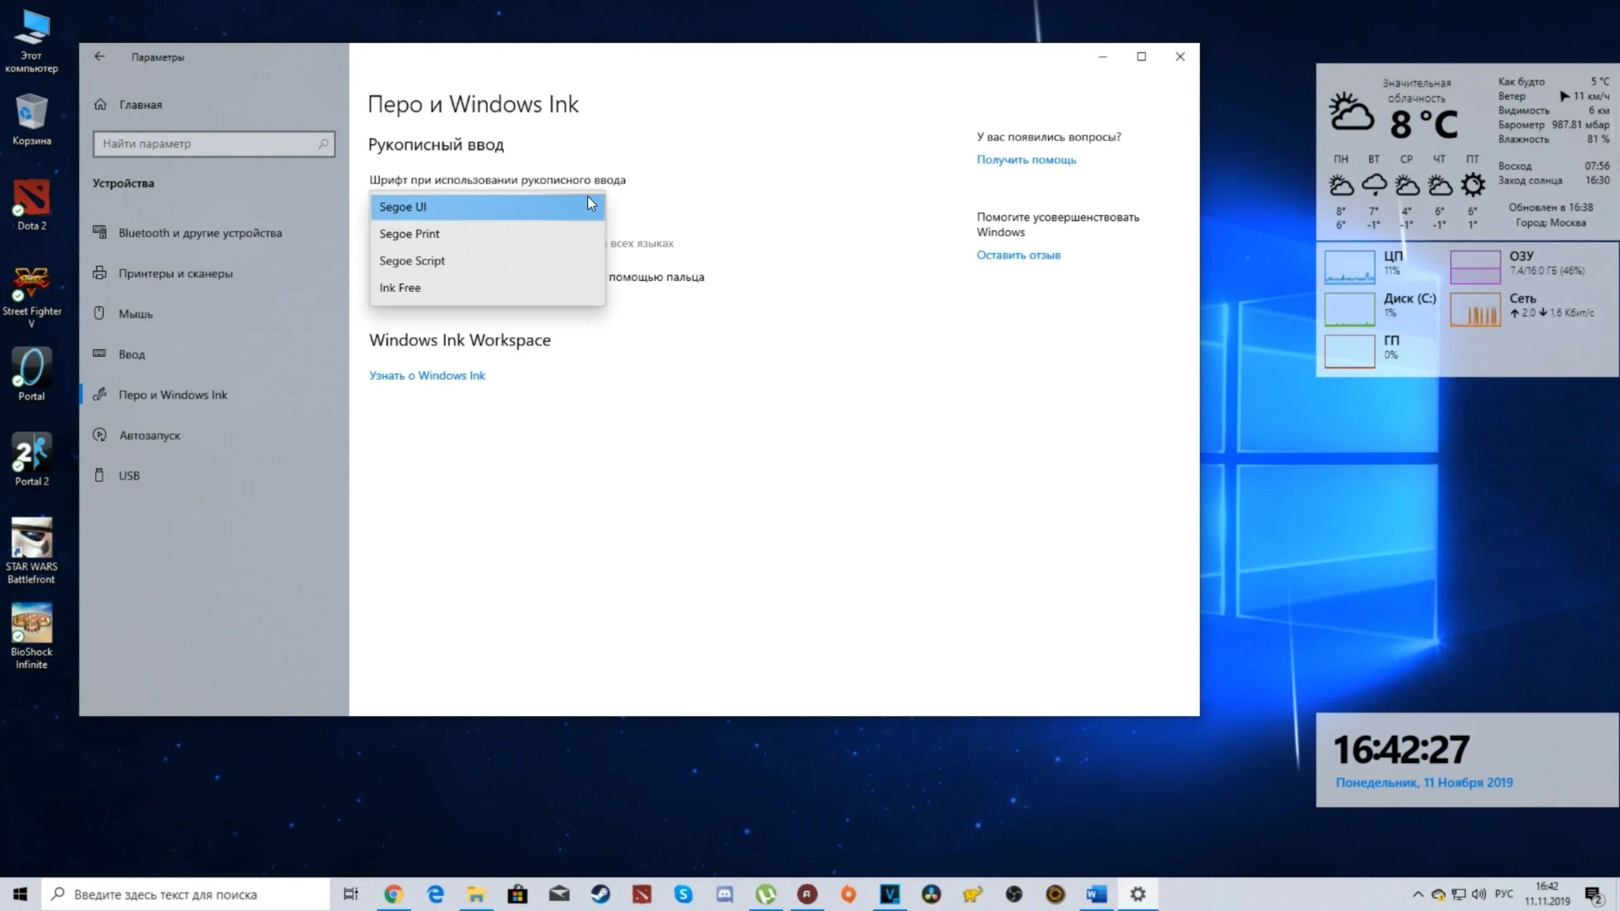1620x911 pixels.
Task: Launch Google Chrome from the taskbar
Action: click(x=393, y=894)
